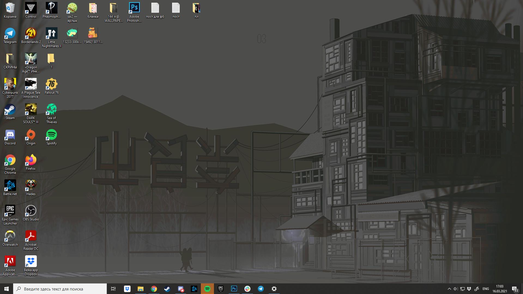The height and width of the screenshot is (294, 523).
Task: Select the Firefox desktop shortcut
Action: click(31, 163)
